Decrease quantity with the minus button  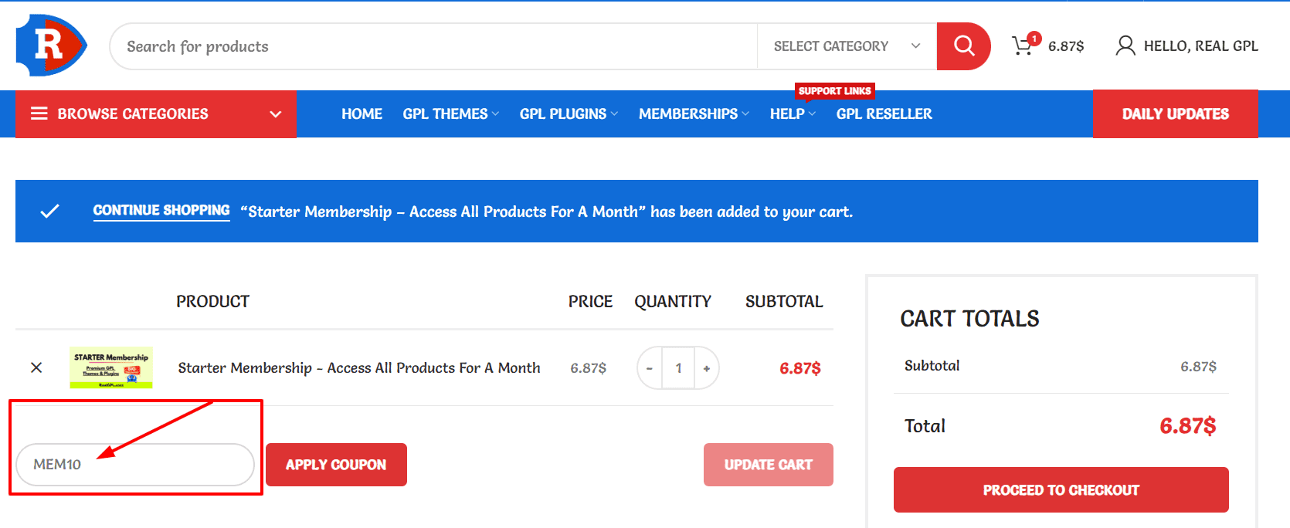tap(650, 368)
